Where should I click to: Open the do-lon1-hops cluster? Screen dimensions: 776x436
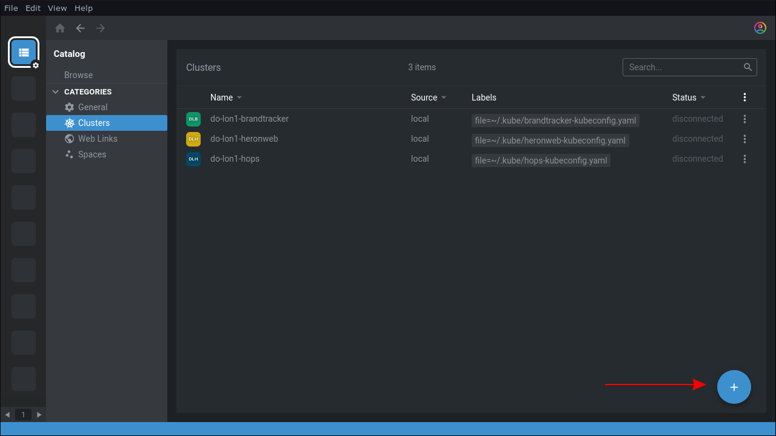pos(235,159)
